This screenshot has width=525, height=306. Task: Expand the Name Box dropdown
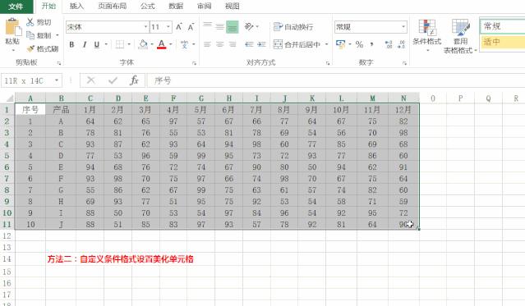(x=57, y=80)
